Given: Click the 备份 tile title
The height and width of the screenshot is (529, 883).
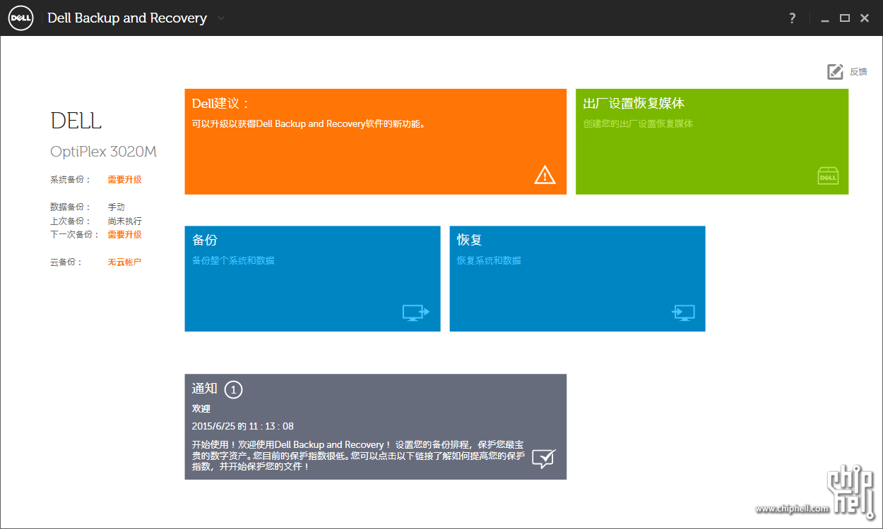Looking at the screenshot, I should 205,240.
